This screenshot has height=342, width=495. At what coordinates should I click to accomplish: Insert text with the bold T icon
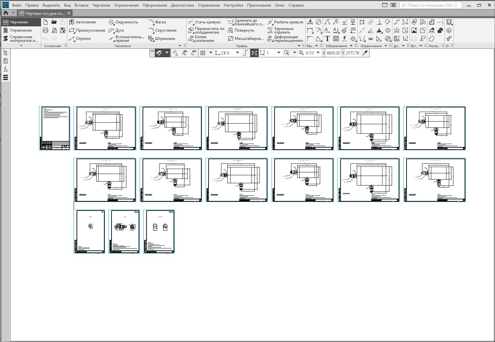point(327,39)
